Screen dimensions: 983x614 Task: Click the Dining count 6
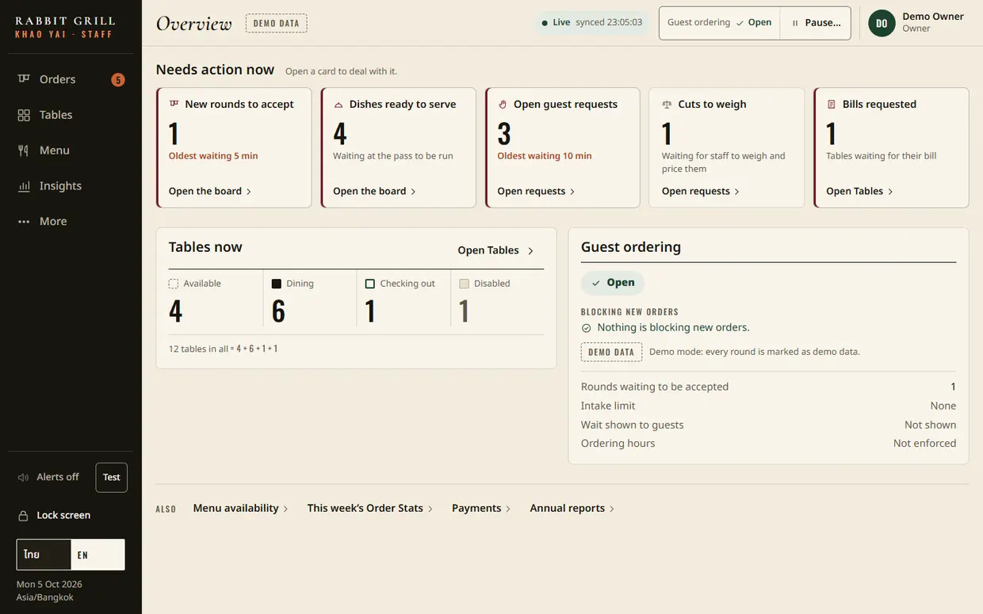tap(278, 311)
